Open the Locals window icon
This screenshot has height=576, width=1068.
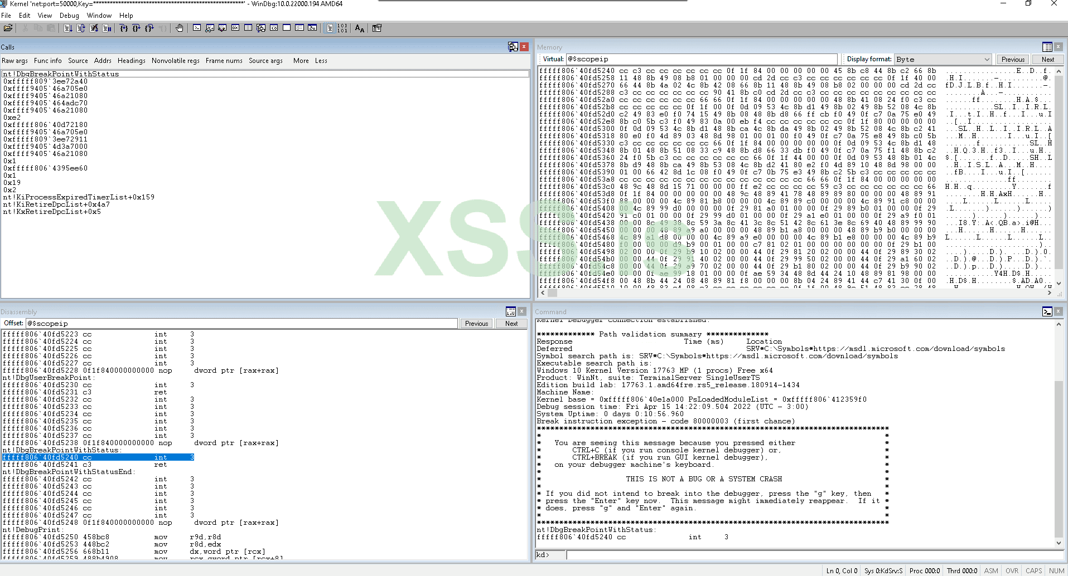click(223, 28)
